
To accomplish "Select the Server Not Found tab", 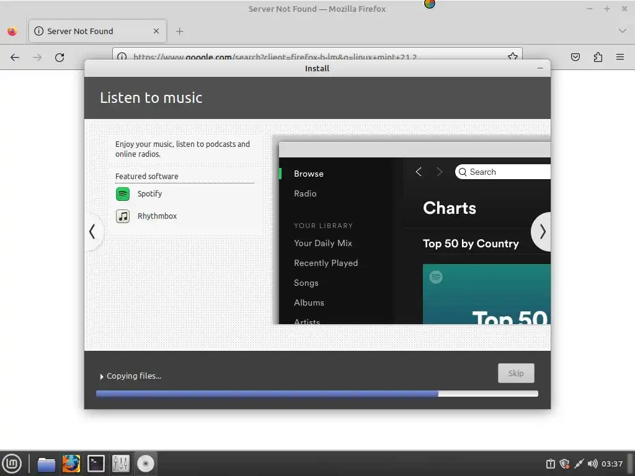I will 97,31.
